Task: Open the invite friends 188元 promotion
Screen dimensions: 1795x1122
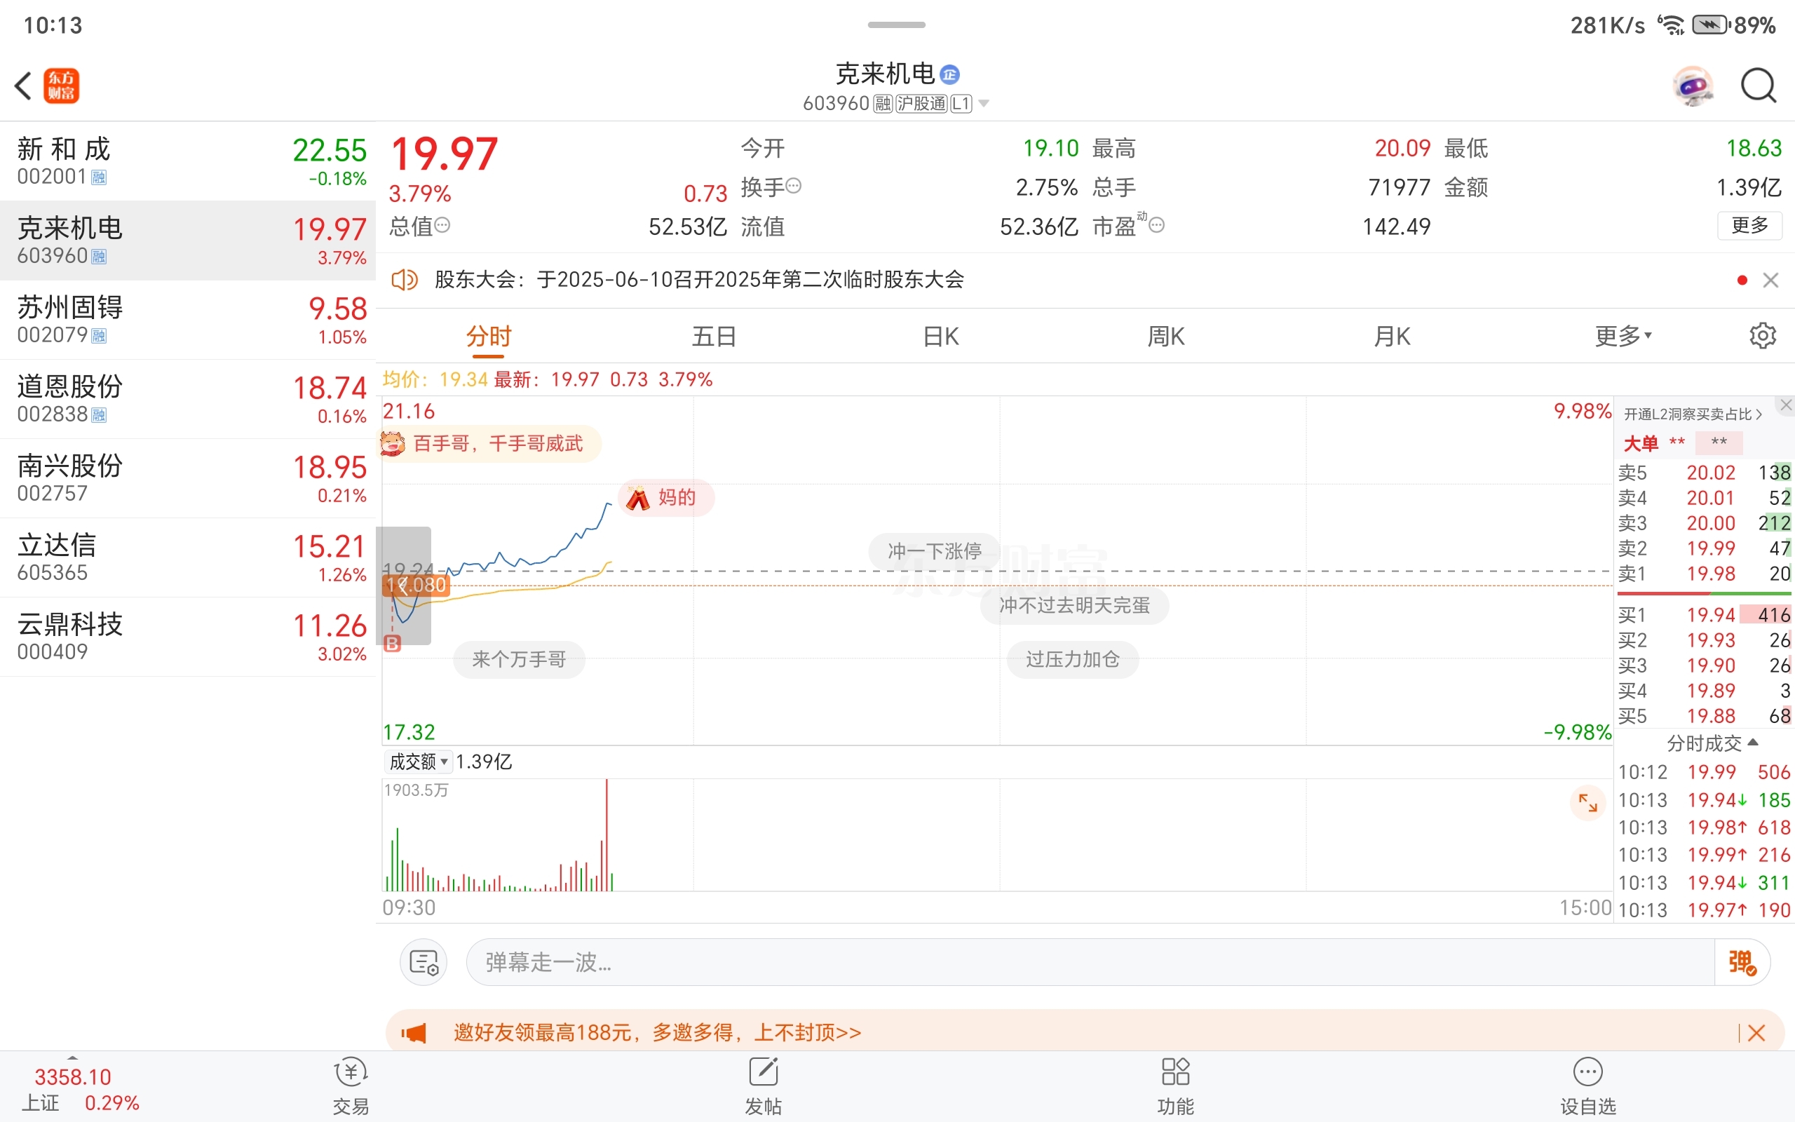Action: (658, 1032)
